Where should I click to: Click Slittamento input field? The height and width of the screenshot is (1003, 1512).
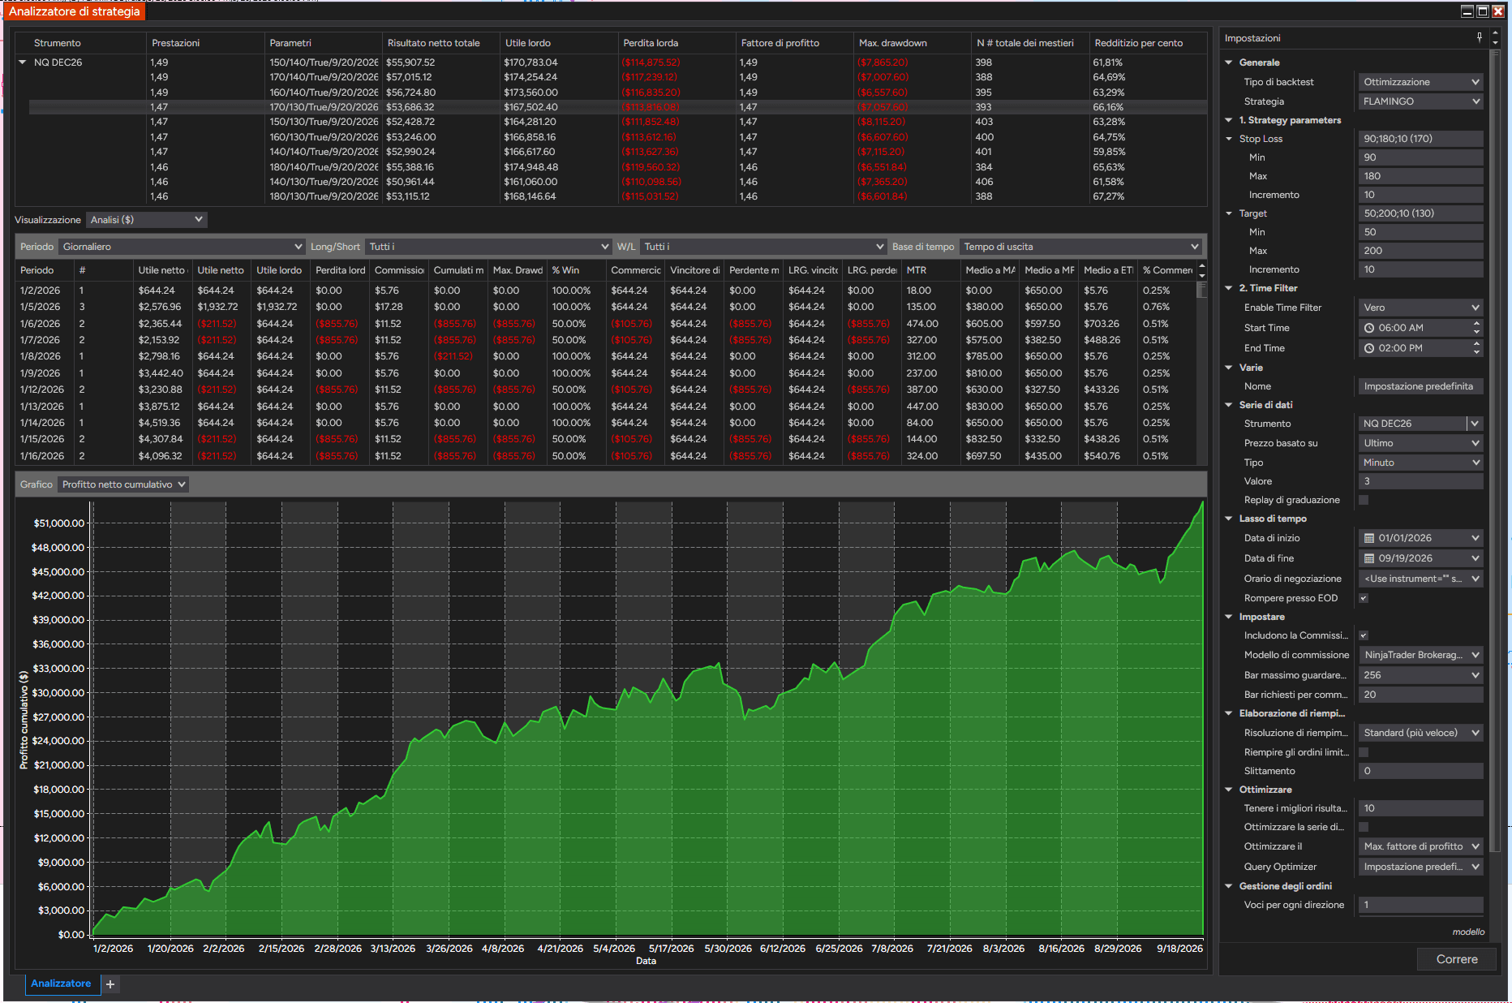point(1421,771)
